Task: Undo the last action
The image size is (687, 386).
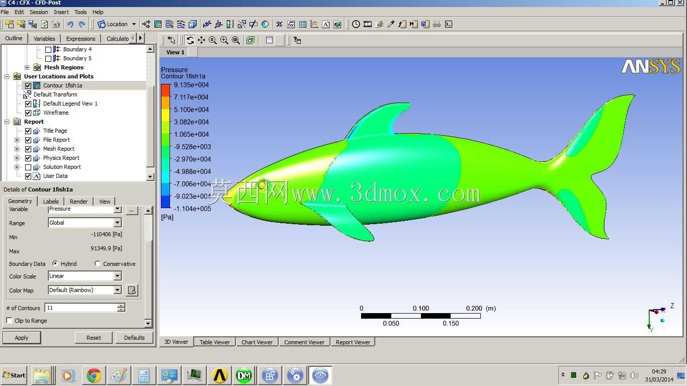Action: pyautogui.click(x=70, y=24)
